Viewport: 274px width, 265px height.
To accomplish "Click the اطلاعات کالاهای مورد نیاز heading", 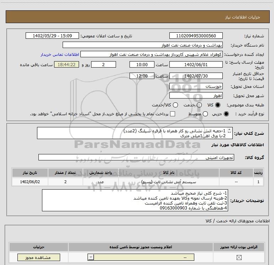I will pyautogui.click(x=237, y=145).
